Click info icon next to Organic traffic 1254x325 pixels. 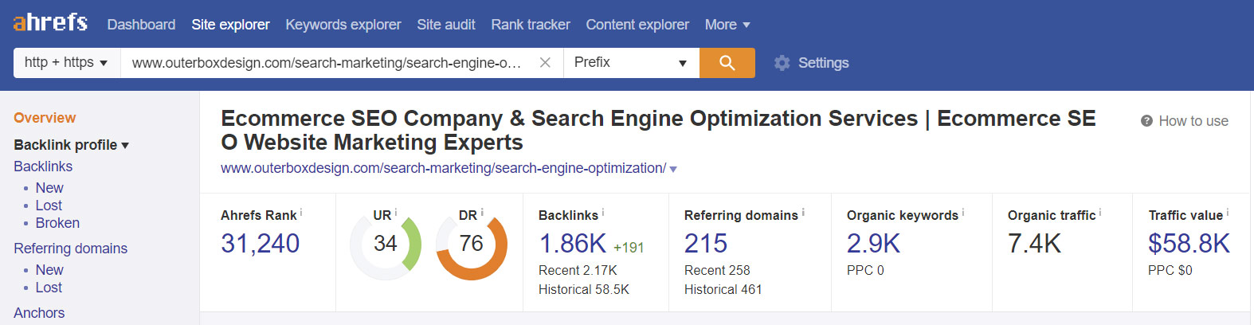tap(1100, 213)
